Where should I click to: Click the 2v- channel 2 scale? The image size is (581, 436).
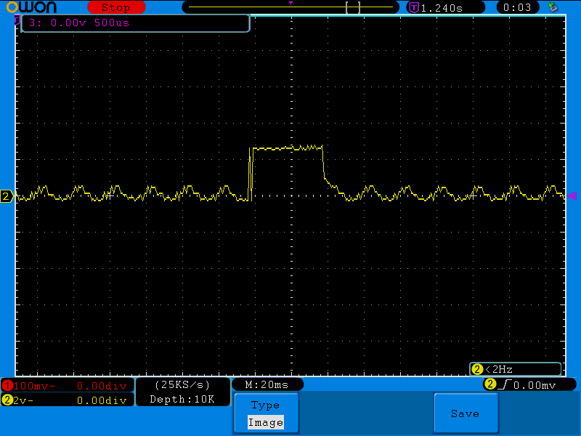click(x=23, y=400)
